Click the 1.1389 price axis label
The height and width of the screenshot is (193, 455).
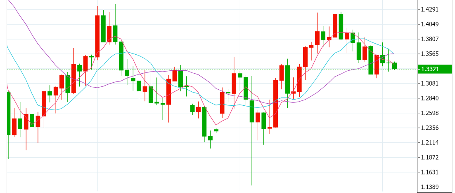click(429, 187)
